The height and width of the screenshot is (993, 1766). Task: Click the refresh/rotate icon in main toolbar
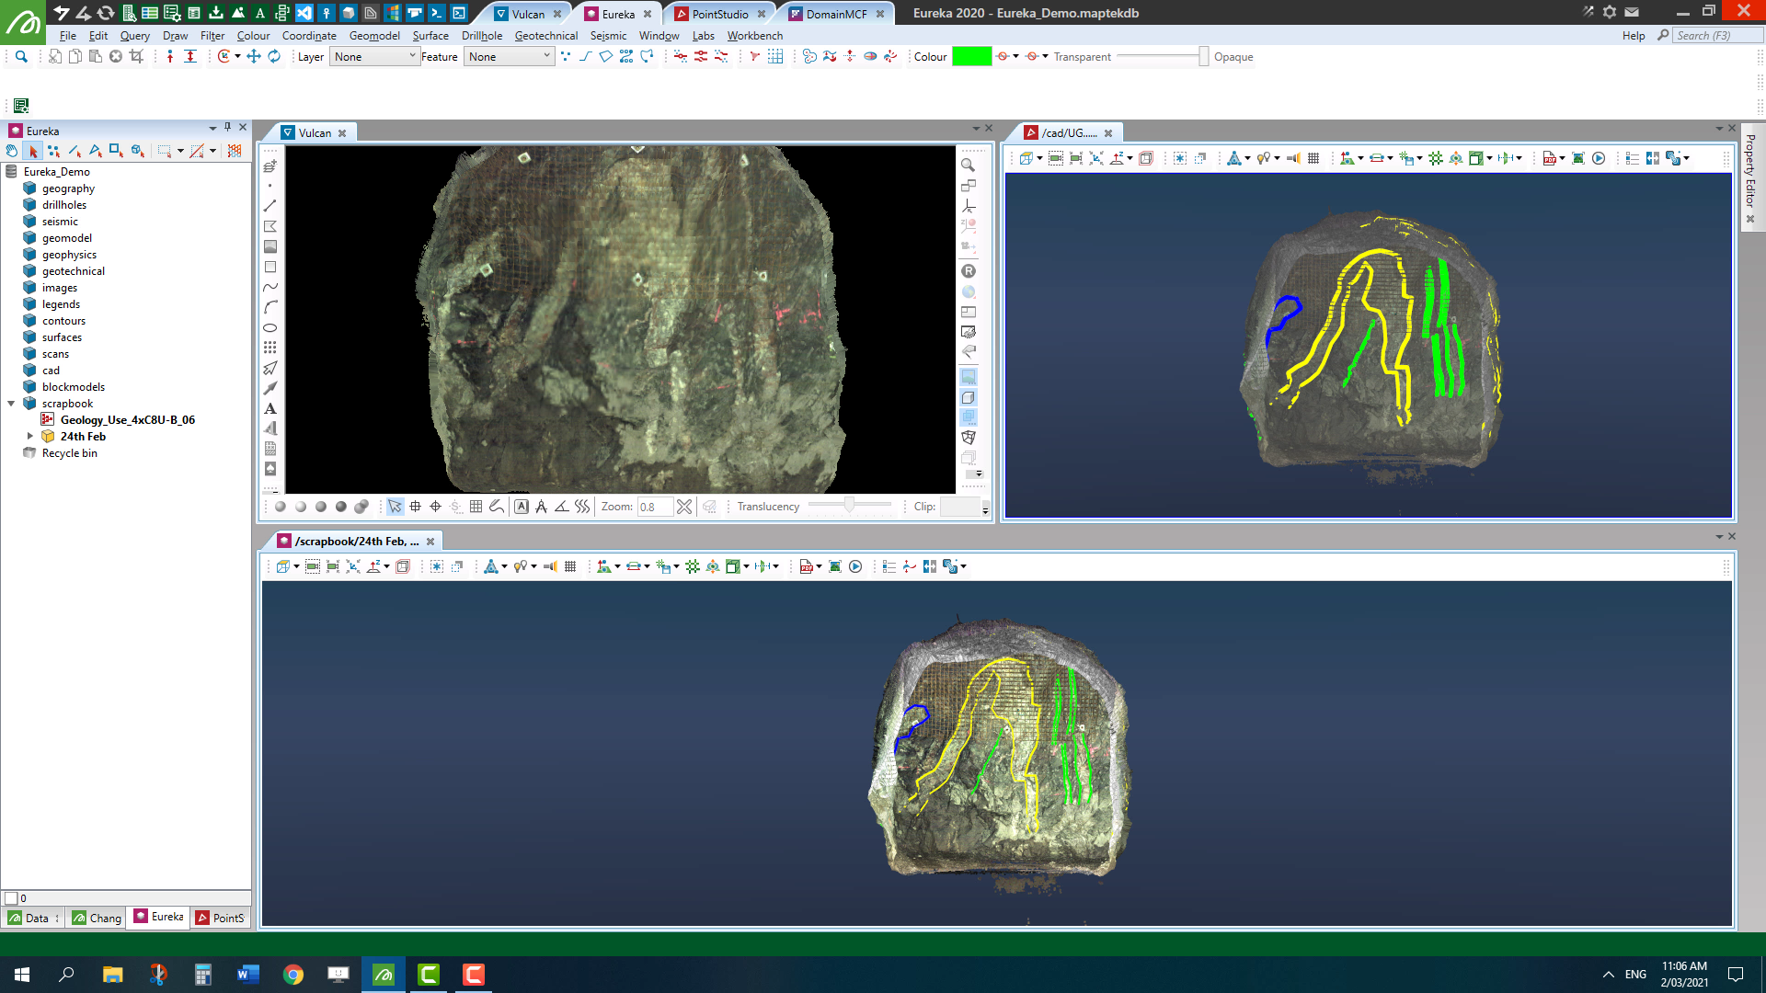tap(274, 56)
